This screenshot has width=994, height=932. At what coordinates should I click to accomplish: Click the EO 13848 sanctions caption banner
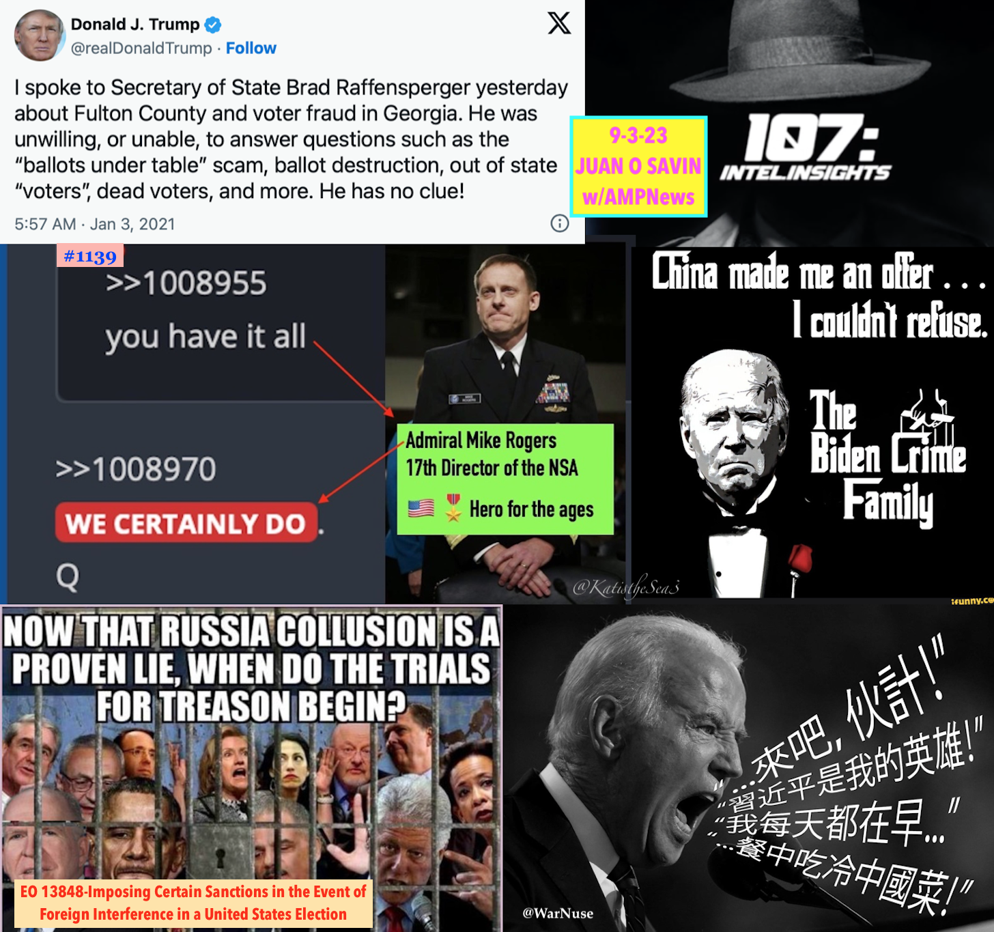pos(193,903)
